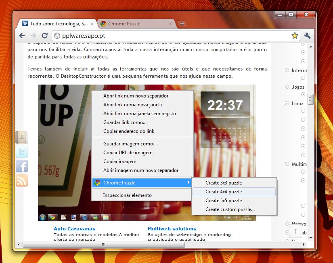333x263 pixels.
Task: Click the forward navigation arrow
Action: 33,35
